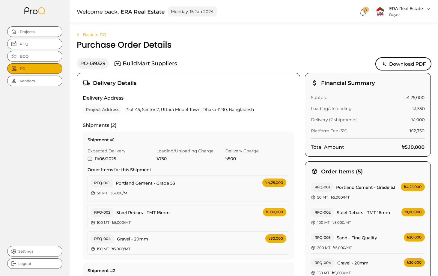Click the PO-139329 number badge
Viewport: 438px width, 276px height.
coord(93,64)
